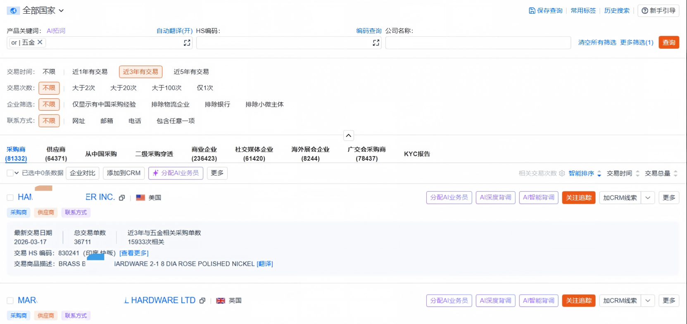Click [查看更多] beside the HS code 830241
This screenshot has width=687, height=324.
coord(134,253)
